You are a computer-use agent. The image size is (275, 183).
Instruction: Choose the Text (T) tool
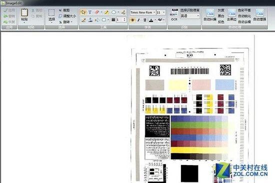coord(90,12)
